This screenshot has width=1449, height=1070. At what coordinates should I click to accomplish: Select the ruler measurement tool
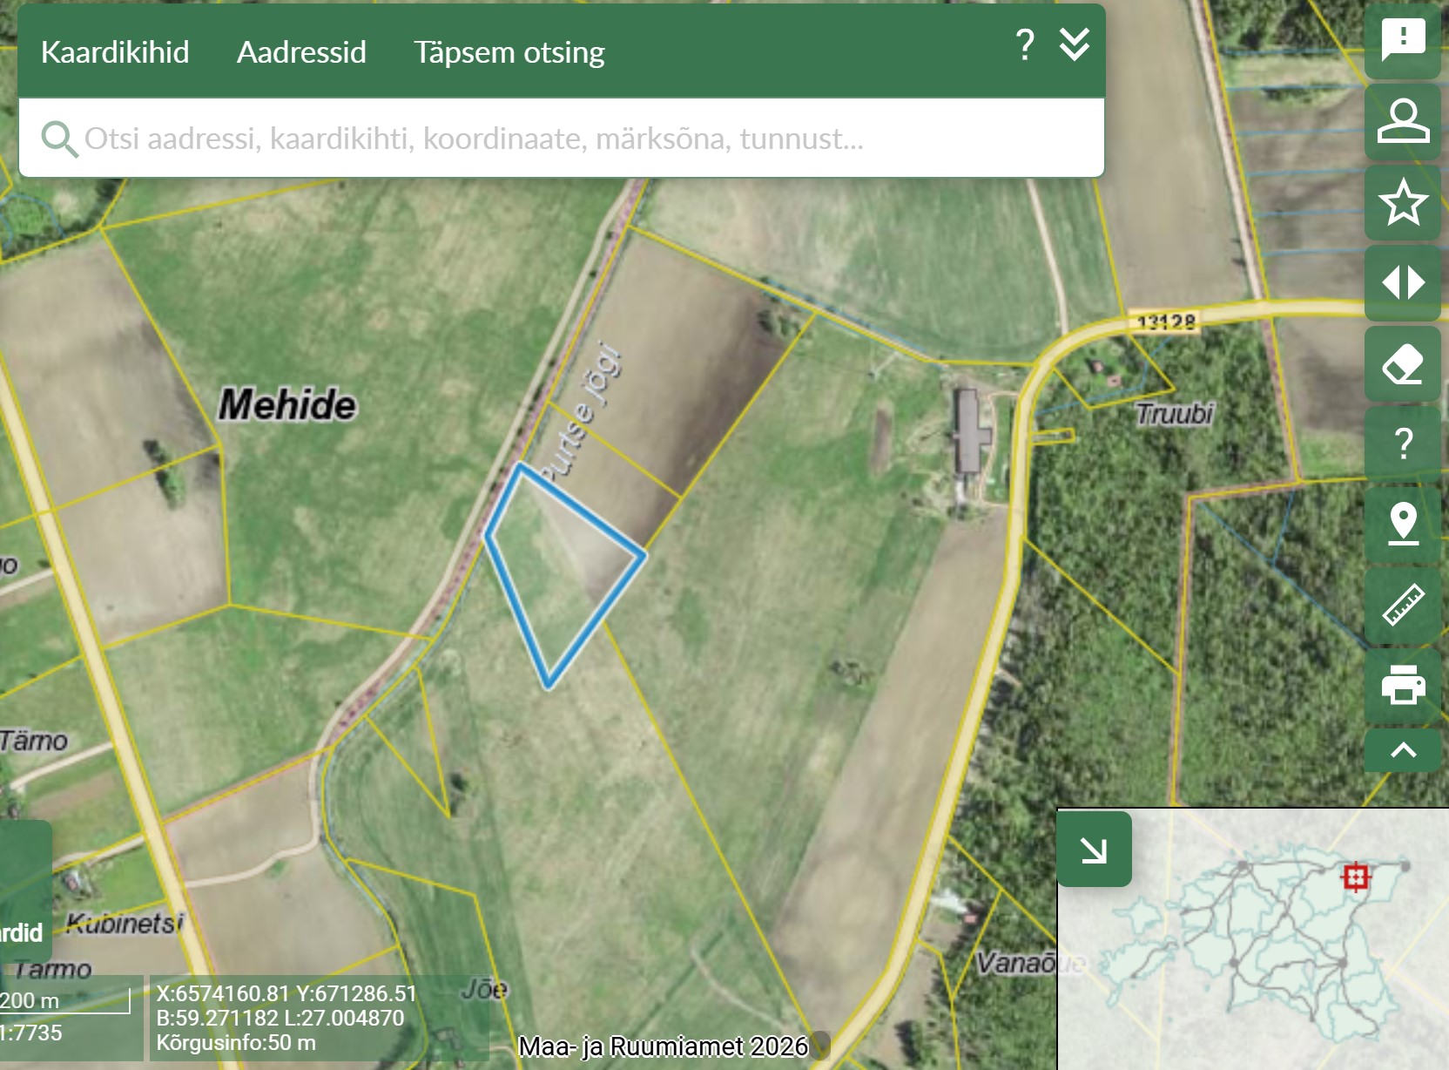(x=1403, y=605)
